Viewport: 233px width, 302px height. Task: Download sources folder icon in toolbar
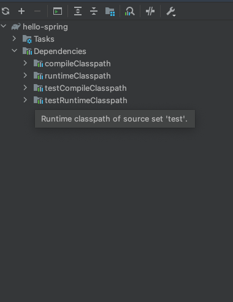pos(110,11)
